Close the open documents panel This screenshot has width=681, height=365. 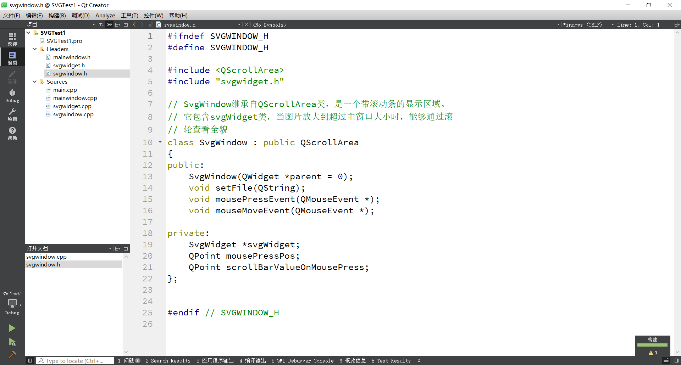click(126, 248)
